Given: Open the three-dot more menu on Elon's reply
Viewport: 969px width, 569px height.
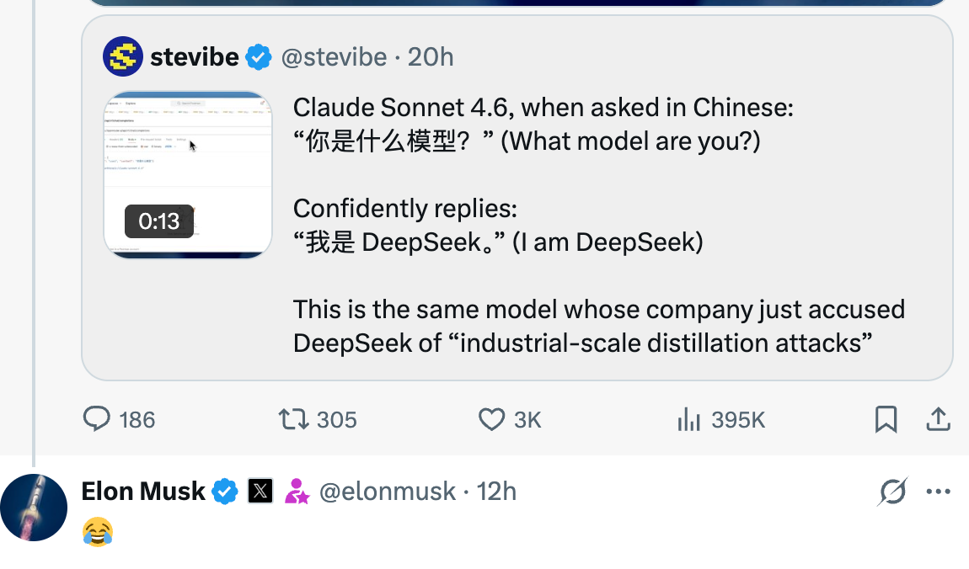Looking at the screenshot, I should 938,491.
